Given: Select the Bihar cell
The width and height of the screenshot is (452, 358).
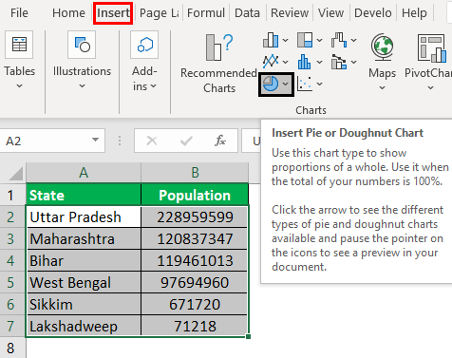Looking at the screenshot, I should pos(84,260).
